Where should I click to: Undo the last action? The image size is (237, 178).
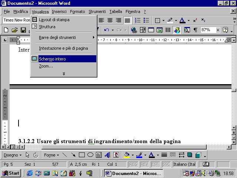point(107,30)
